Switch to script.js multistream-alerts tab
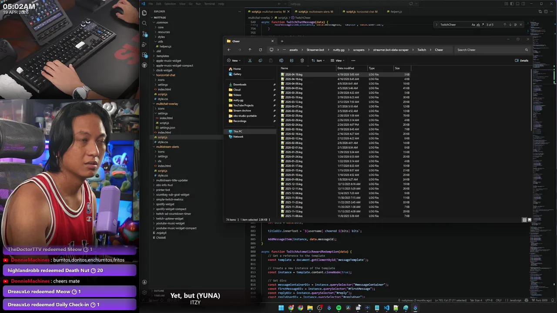The image size is (557, 313). [316, 11]
